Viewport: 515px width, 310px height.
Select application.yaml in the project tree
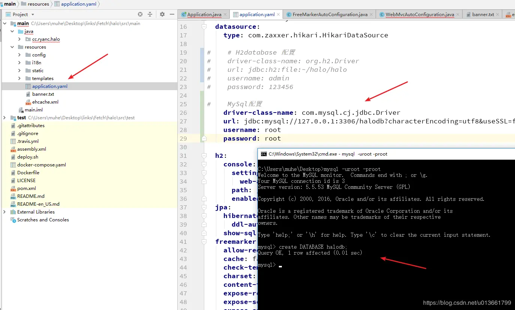(89, 86)
